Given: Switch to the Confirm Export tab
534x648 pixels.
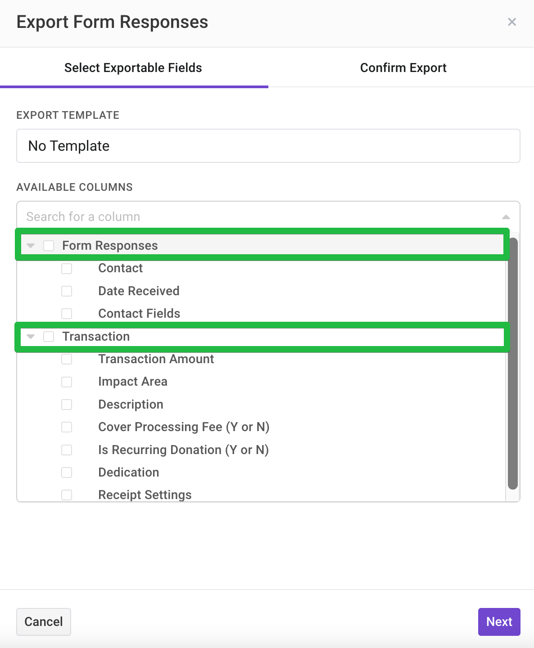Looking at the screenshot, I should pos(403,68).
